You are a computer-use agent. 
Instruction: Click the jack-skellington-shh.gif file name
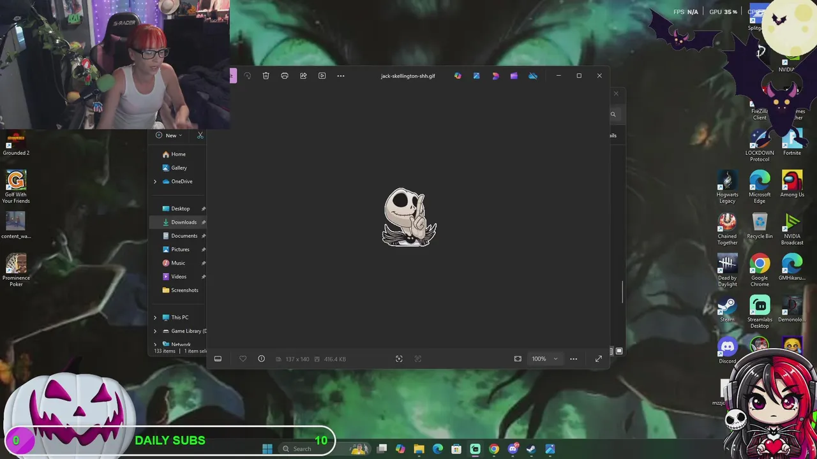pyautogui.click(x=408, y=76)
